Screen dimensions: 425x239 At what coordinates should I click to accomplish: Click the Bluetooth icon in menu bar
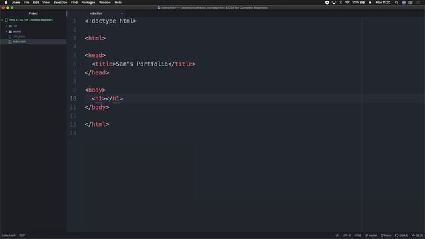coord(341,3)
